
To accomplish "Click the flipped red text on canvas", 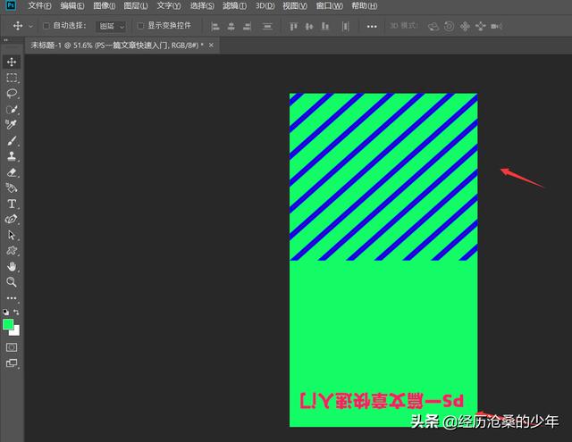I will point(382,400).
